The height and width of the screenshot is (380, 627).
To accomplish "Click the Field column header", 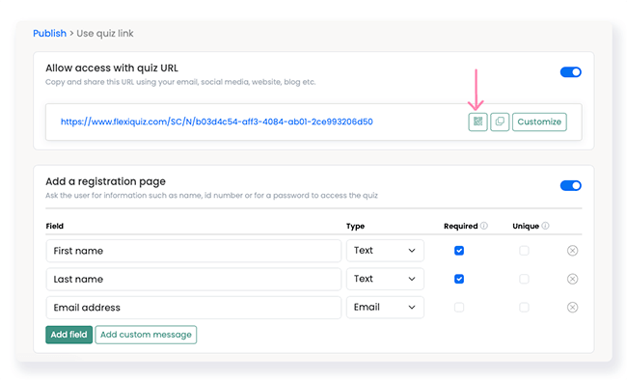I will [x=55, y=227].
